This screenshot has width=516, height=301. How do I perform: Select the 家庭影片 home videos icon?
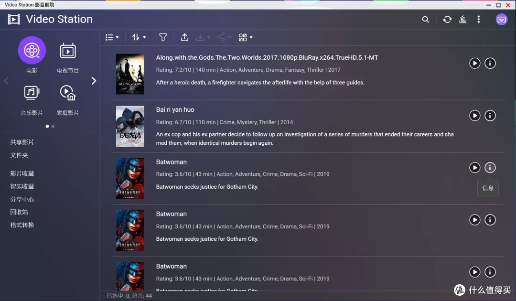point(68,93)
